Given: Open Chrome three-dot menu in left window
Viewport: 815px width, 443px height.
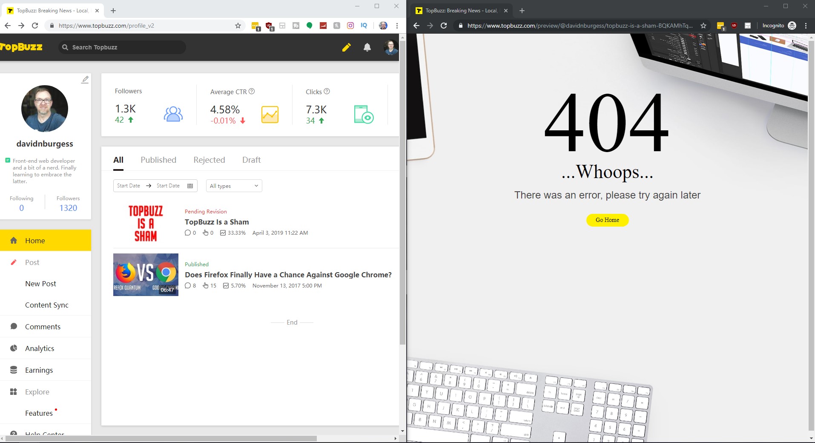Looking at the screenshot, I should coord(397,26).
